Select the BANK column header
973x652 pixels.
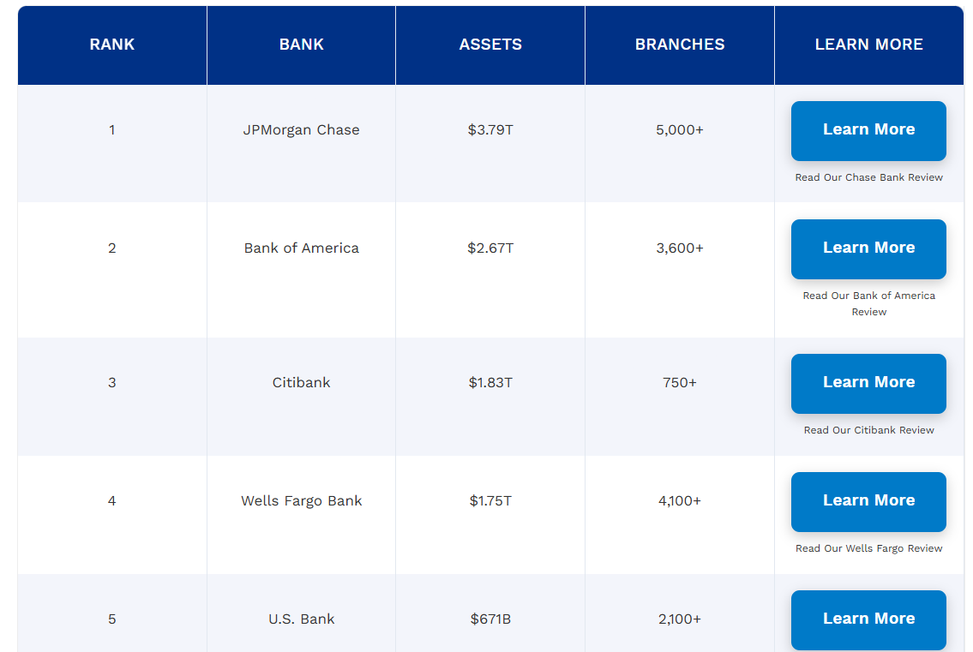[x=301, y=44]
